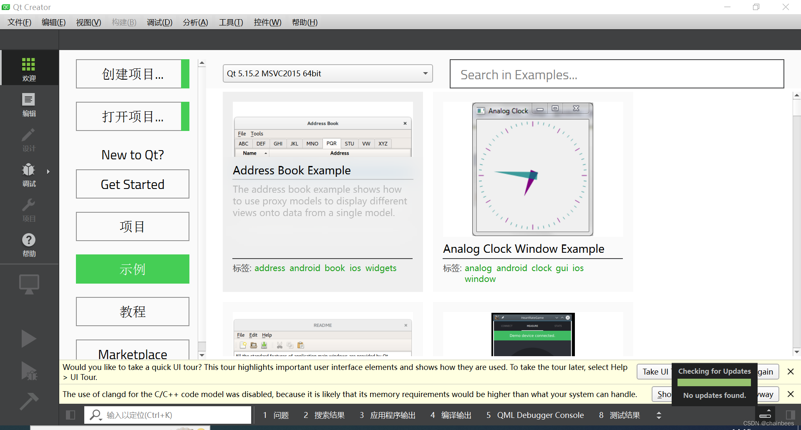The image size is (801, 430).
Task: Open the Welcome (欢迎) mode
Action: [x=29, y=68]
